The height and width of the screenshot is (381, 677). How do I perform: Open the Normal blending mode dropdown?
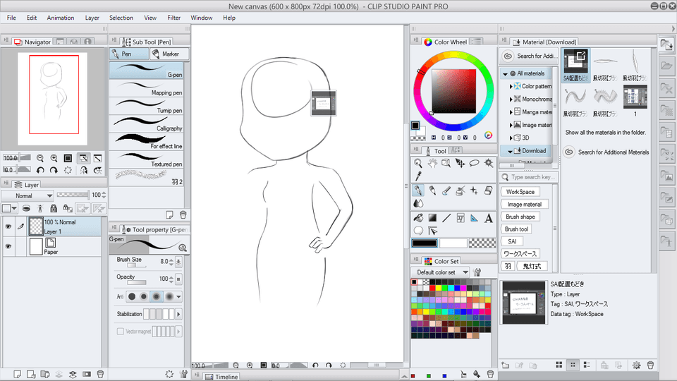[x=28, y=195]
